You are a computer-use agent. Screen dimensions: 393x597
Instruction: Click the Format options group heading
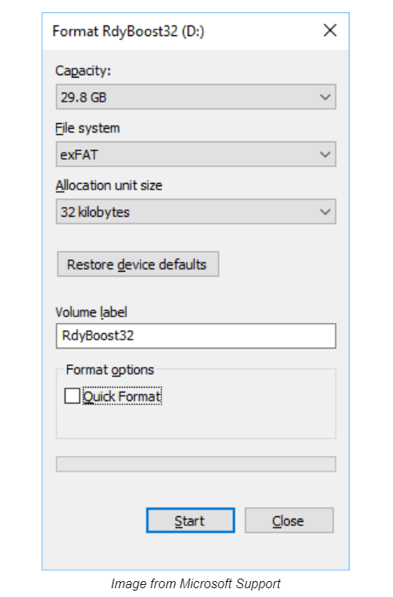(110, 370)
